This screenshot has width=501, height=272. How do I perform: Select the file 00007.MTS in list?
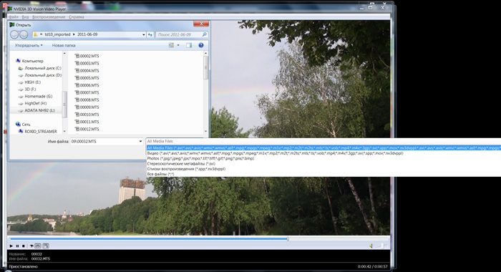87,92
